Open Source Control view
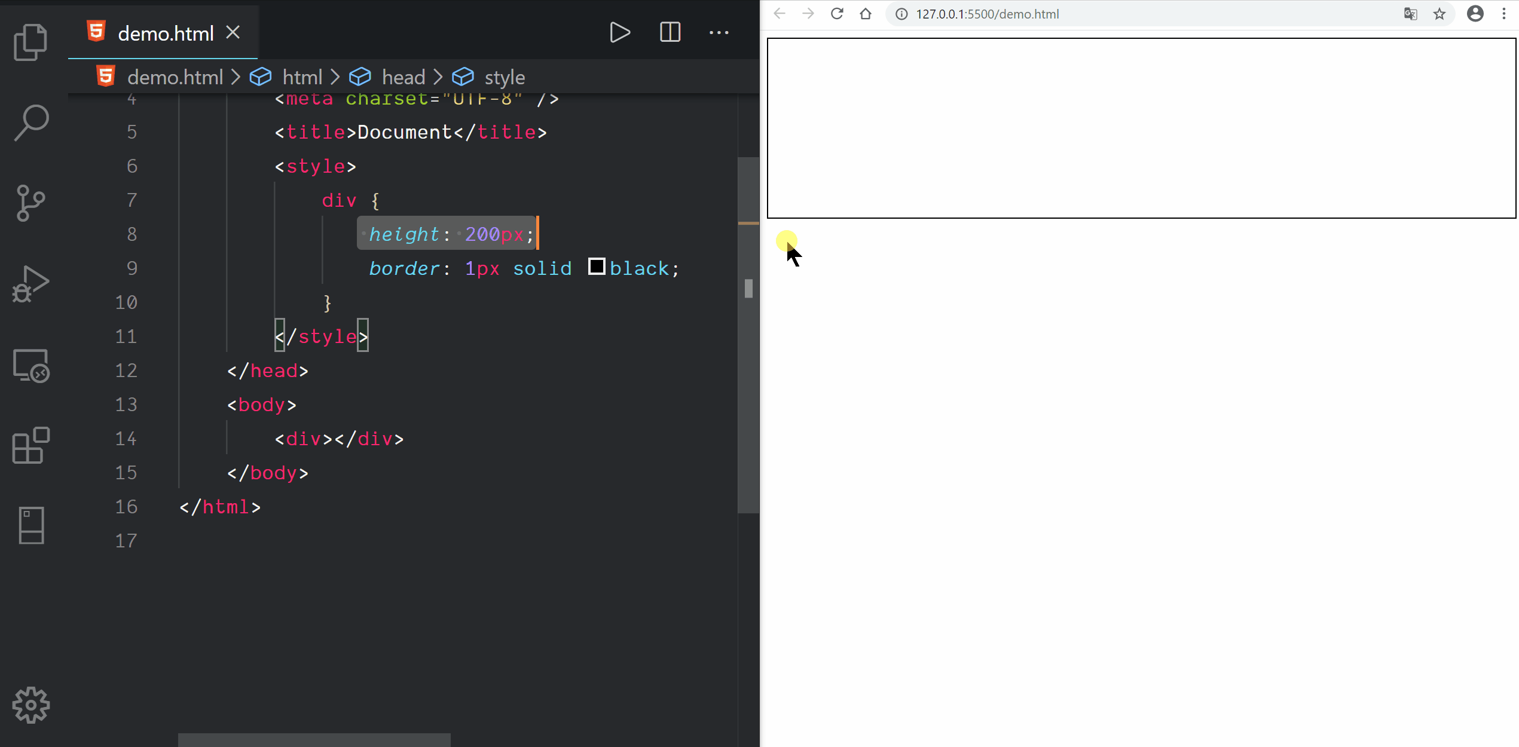Image resolution: width=1519 pixels, height=747 pixels. [30, 203]
